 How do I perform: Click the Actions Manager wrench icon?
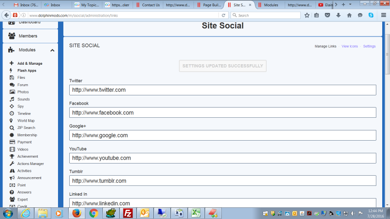click(12, 164)
